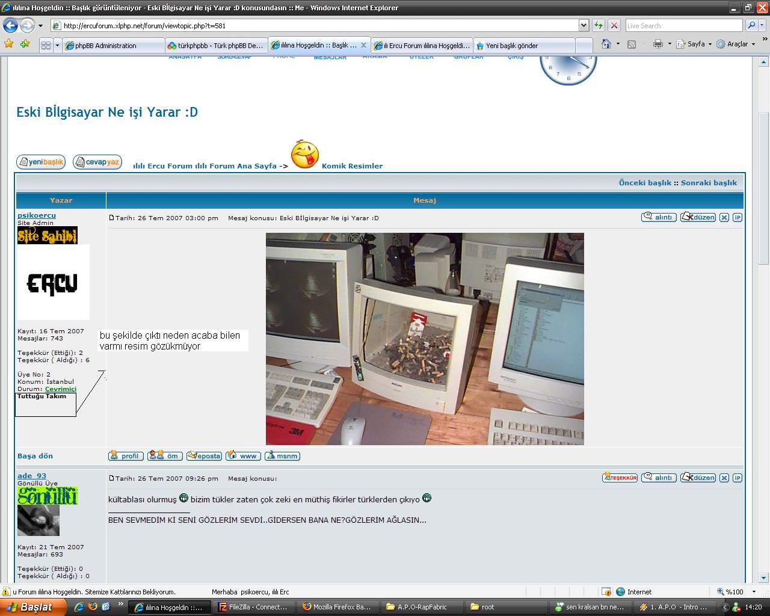Click the Live Search box

(684, 26)
